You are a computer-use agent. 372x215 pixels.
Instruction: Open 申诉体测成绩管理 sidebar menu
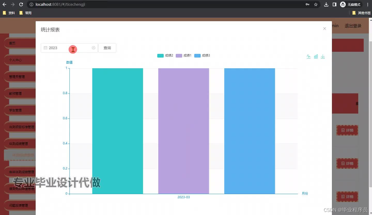tap(20, 172)
